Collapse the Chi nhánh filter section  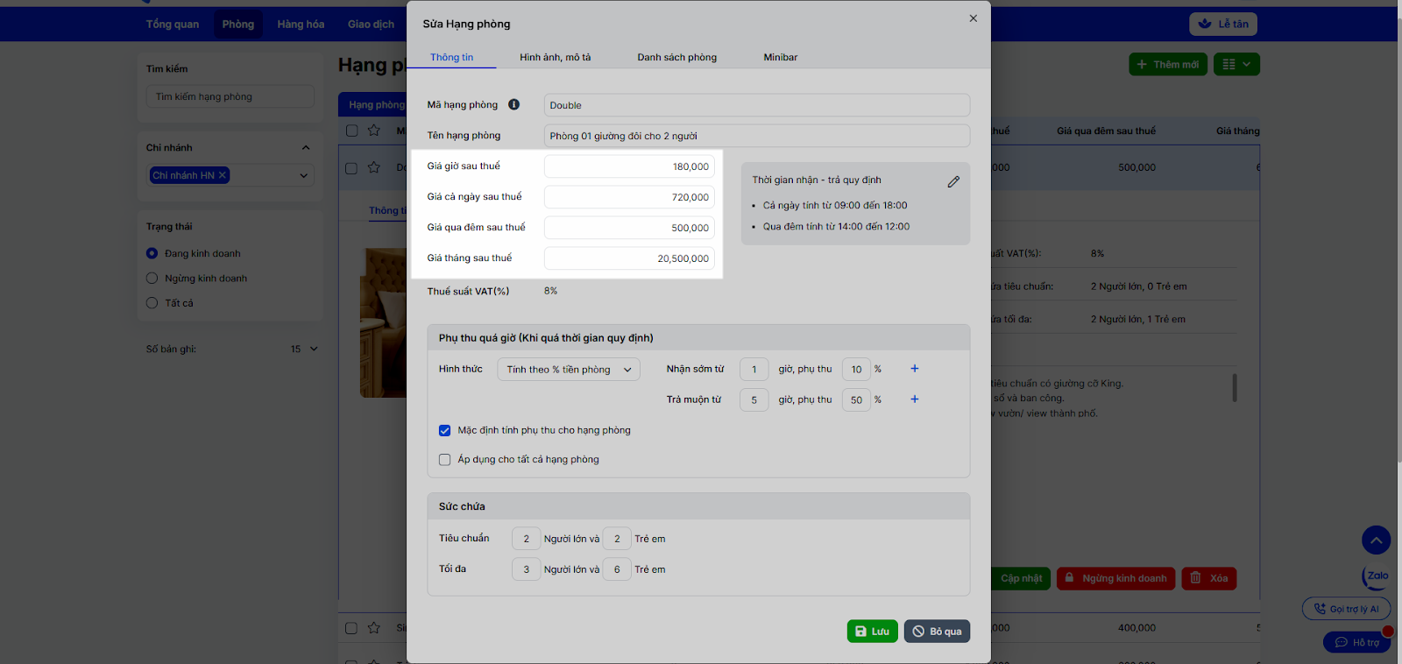coord(305,148)
